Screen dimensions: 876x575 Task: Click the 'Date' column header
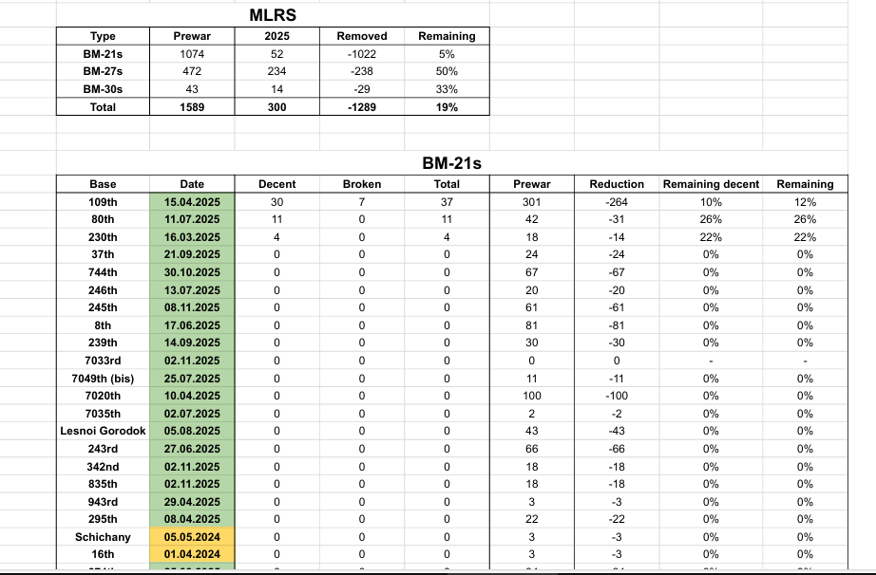click(192, 184)
